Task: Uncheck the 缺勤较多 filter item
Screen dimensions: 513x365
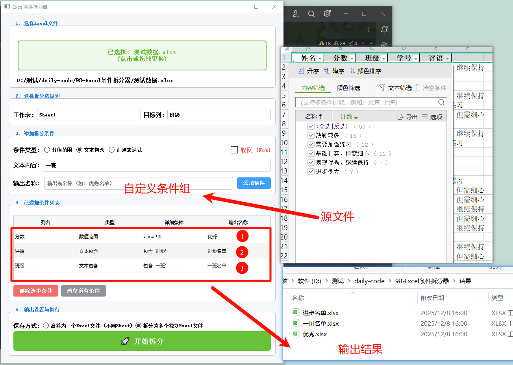Action: point(311,135)
